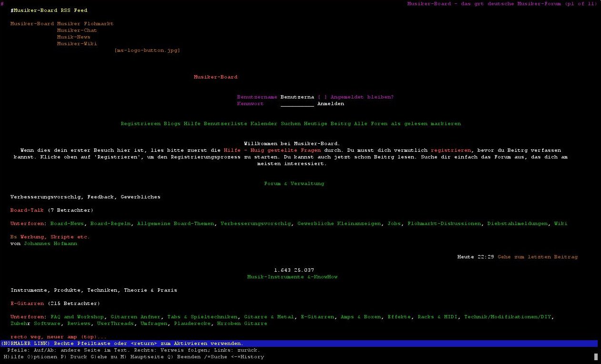Open the Wiki subforum link

point(560,224)
